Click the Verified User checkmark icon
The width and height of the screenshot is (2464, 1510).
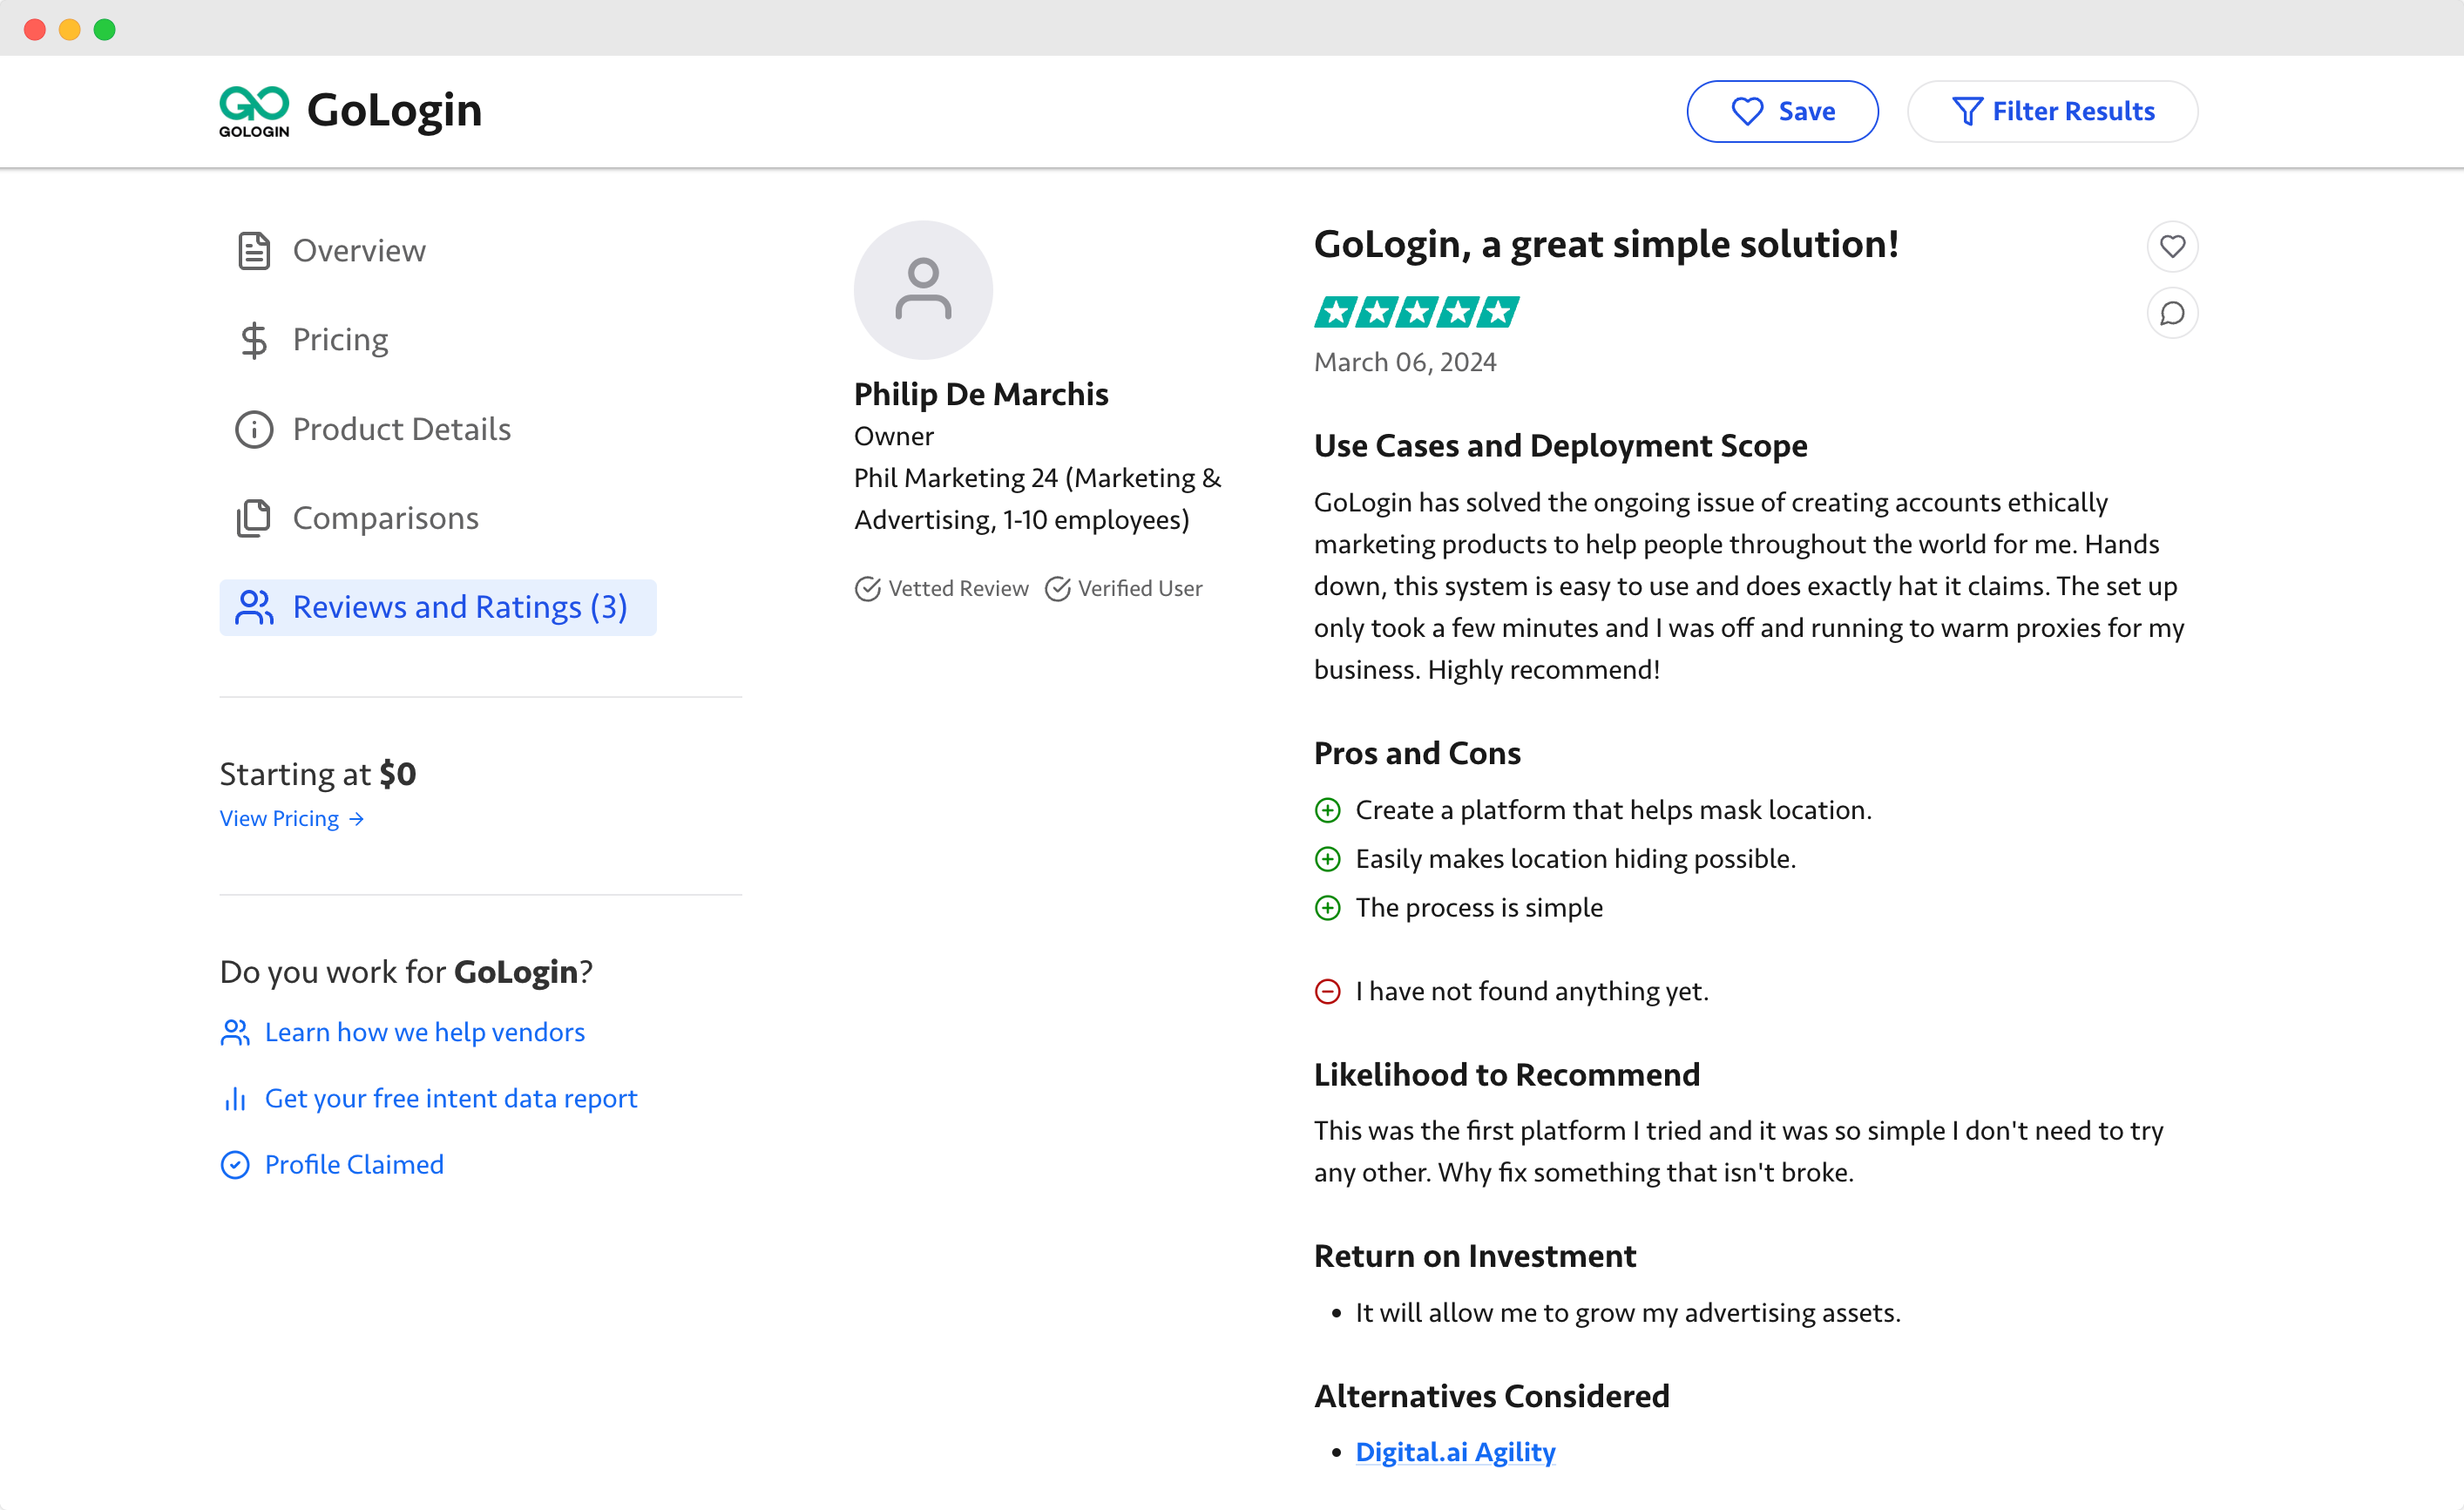1057,589
